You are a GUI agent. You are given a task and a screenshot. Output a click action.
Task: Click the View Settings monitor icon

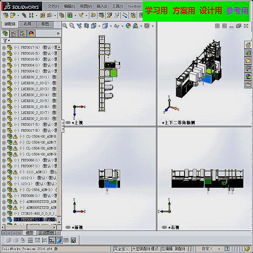point(147,26)
